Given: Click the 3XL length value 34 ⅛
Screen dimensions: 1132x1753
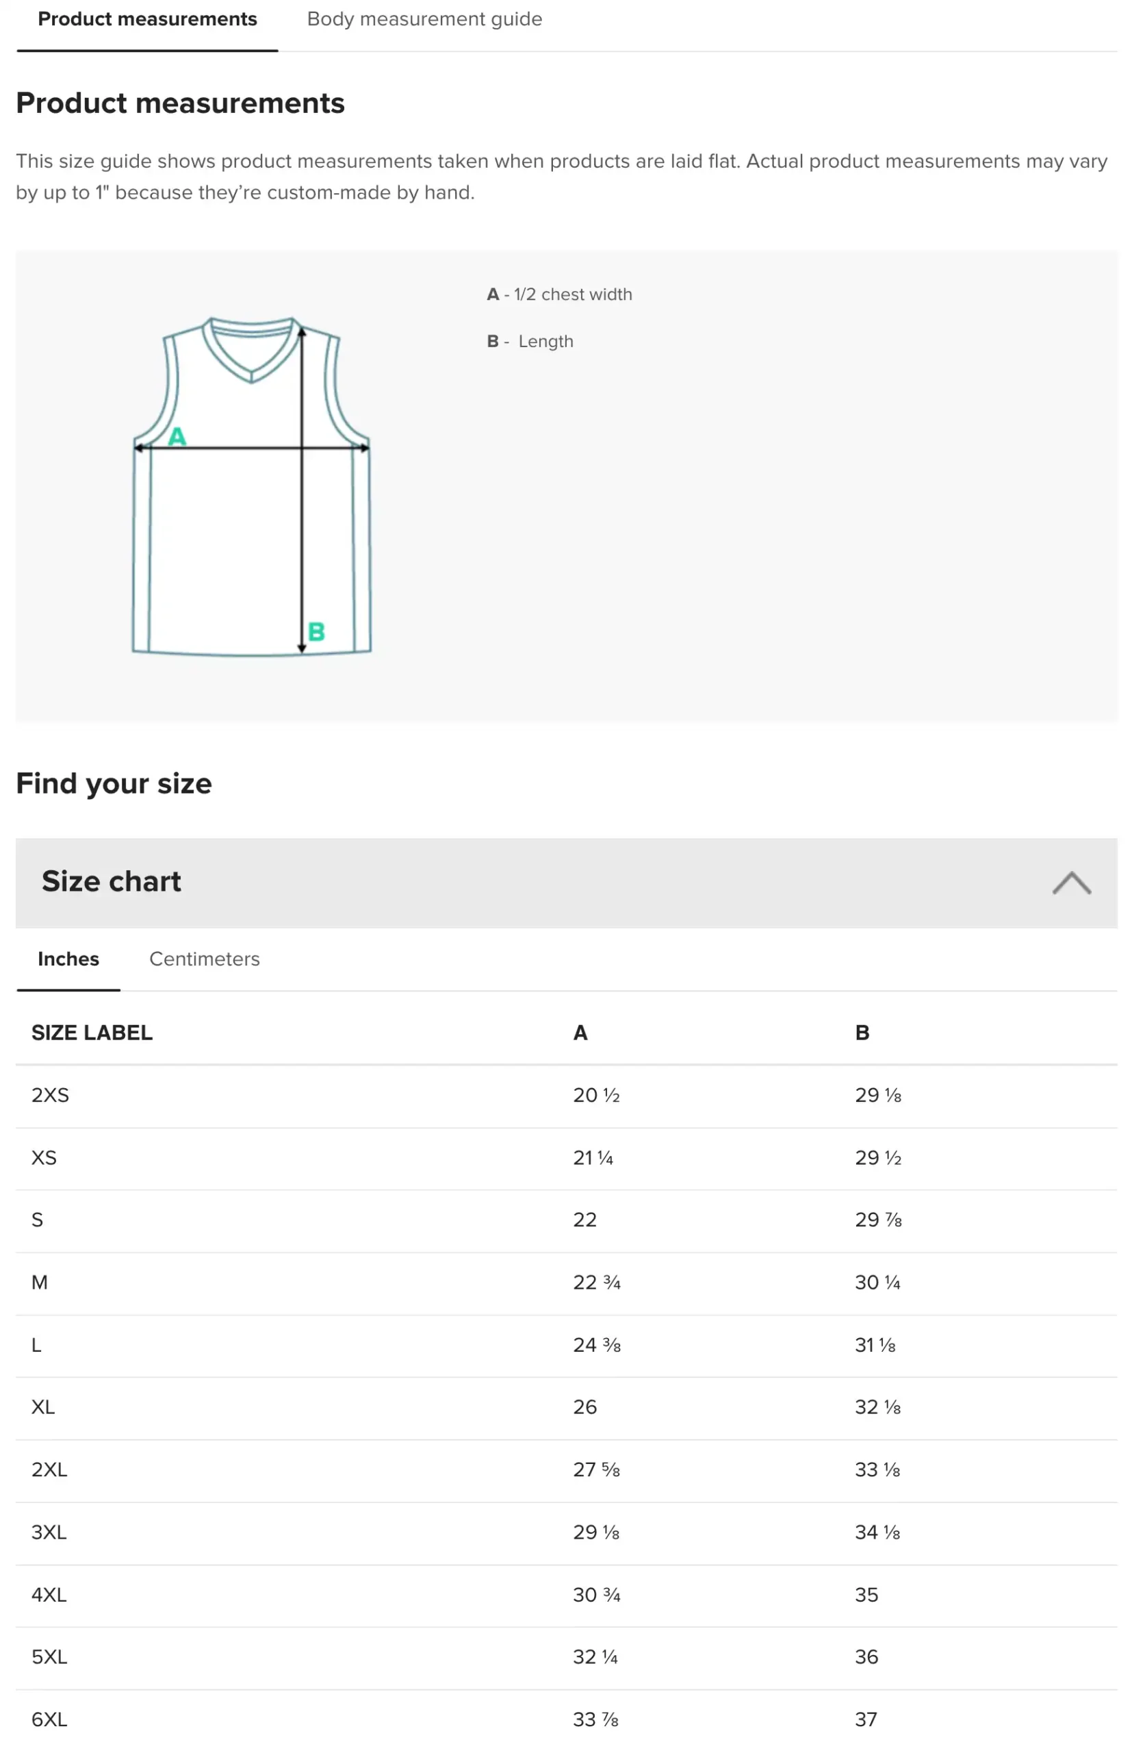Looking at the screenshot, I should tap(877, 1533).
